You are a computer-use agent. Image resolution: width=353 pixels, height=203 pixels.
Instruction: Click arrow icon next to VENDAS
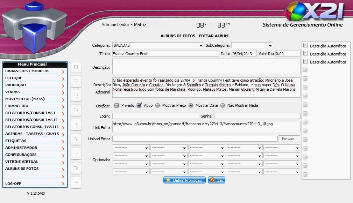63,92
